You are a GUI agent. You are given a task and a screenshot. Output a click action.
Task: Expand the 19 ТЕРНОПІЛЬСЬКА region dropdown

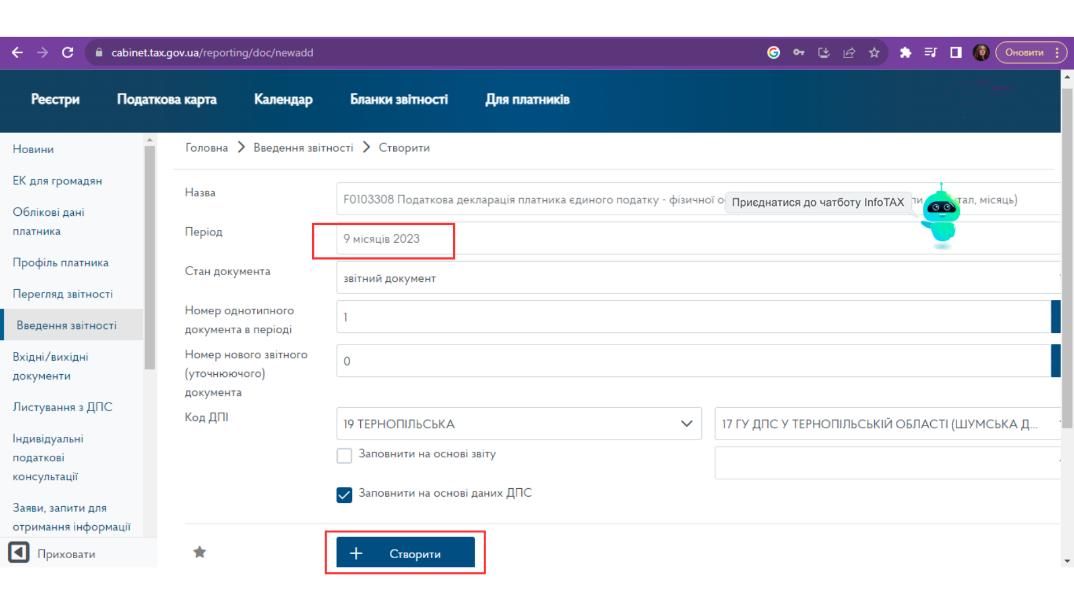[x=519, y=424]
